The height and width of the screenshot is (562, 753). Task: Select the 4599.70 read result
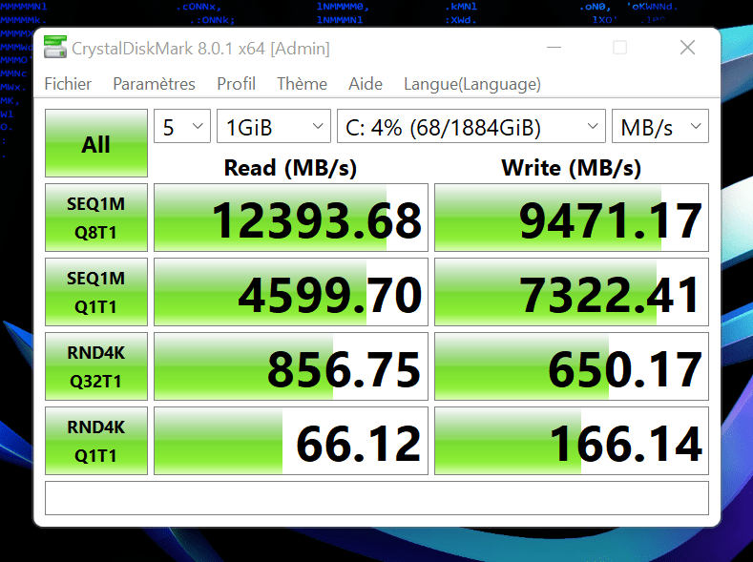pyautogui.click(x=291, y=292)
